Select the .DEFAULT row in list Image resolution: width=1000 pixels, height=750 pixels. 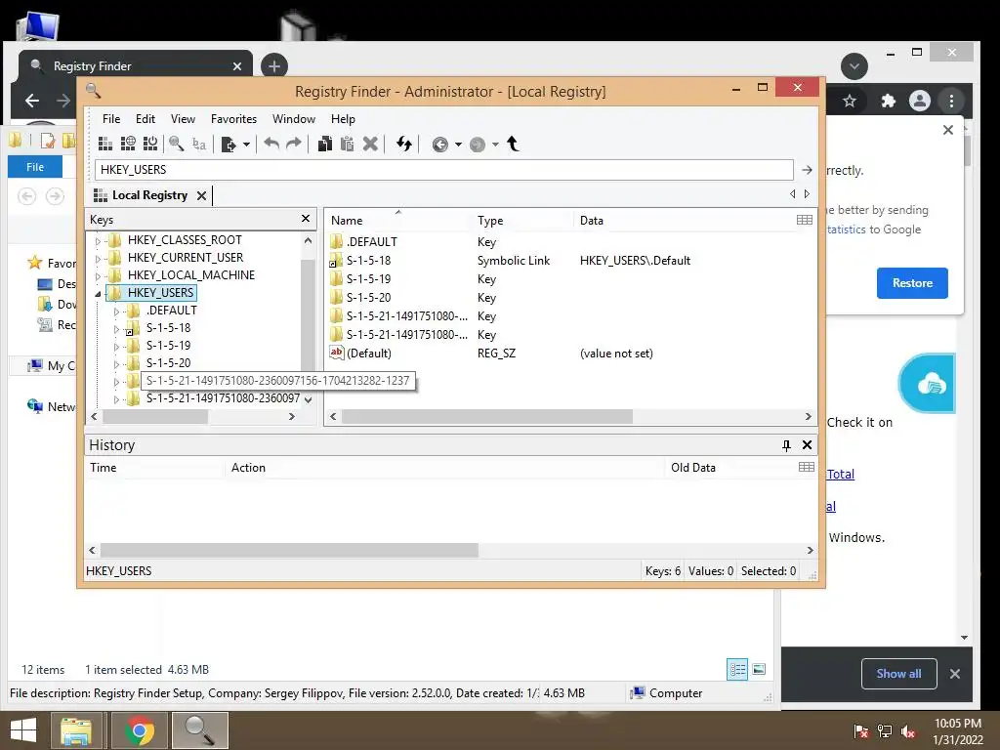point(570,242)
